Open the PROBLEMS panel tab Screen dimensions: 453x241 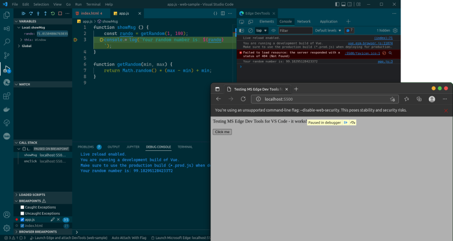(x=89, y=147)
